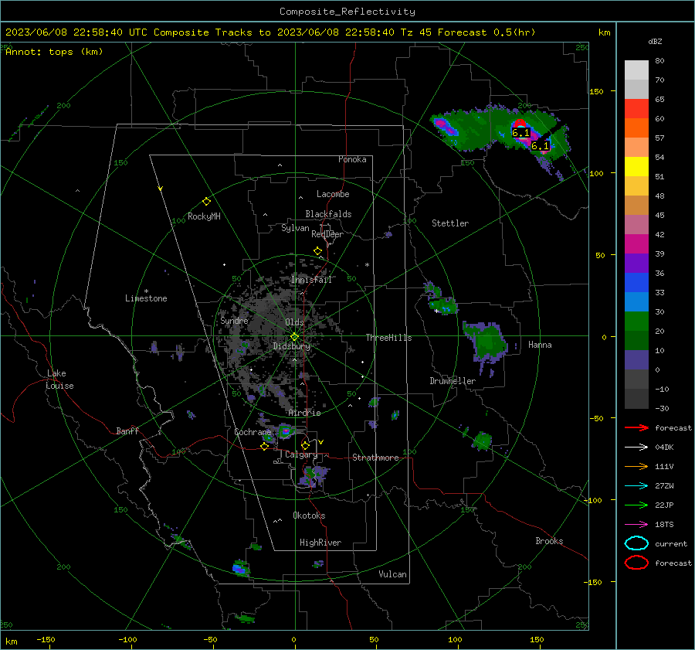Click the cyan current ellipse legend icon

point(636,543)
